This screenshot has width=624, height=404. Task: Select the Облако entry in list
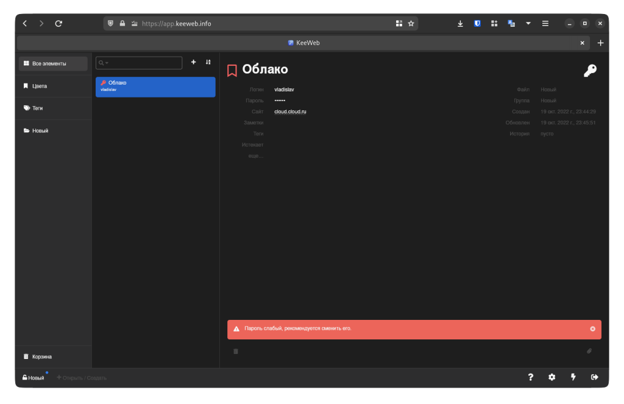point(155,87)
